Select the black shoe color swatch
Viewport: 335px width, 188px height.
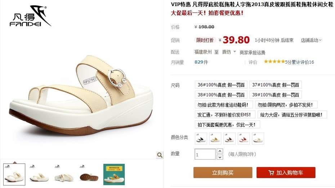(201, 138)
